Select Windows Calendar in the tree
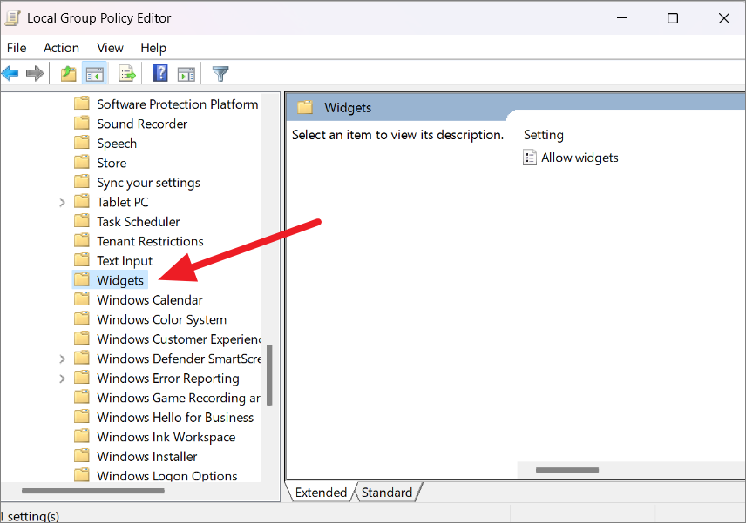 (x=149, y=299)
